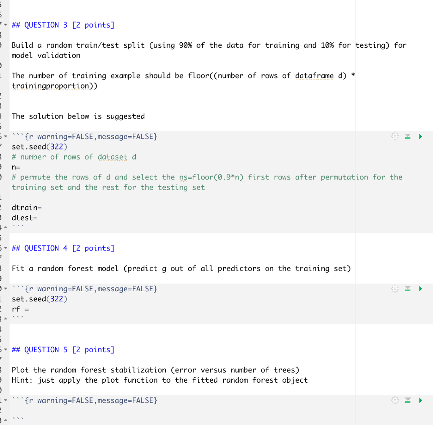The height and width of the screenshot is (425, 433).
Task: Fold Question 3 chunk at closing backticks
Action: point(6,228)
